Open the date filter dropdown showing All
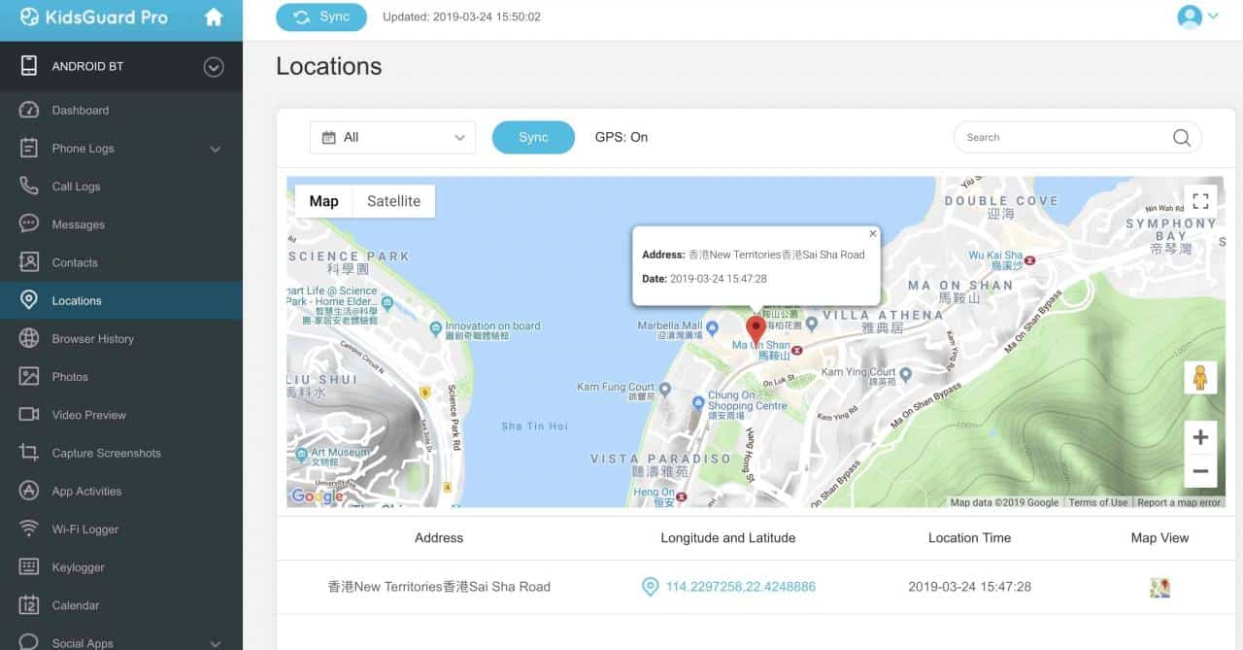Image resolution: width=1243 pixels, height=650 pixels. coord(392,137)
